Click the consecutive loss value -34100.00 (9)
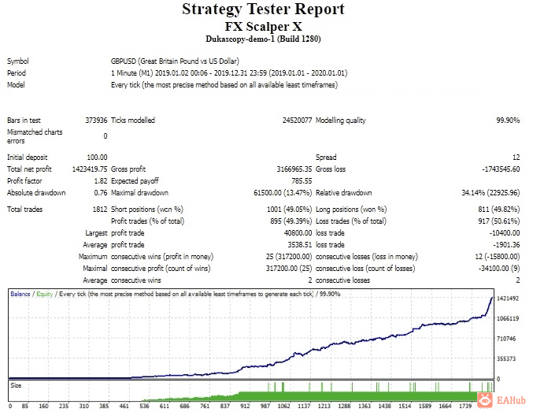 (499, 269)
